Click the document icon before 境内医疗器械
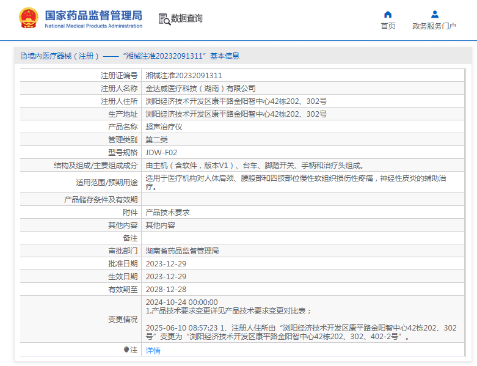 click(23, 56)
